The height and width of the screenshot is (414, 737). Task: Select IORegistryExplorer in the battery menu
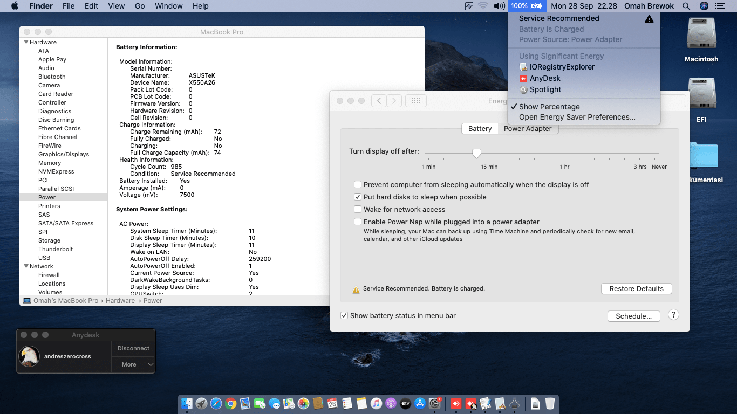pyautogui.click(x=584, y=67)
